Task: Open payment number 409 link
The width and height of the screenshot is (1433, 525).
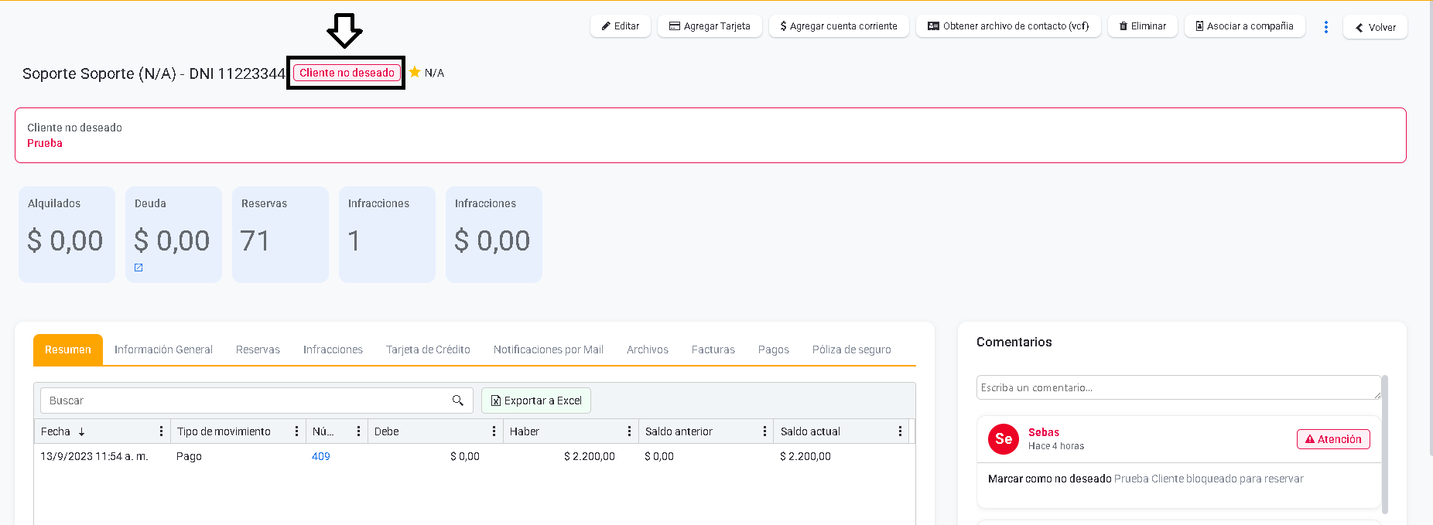Action: (320, 456)
